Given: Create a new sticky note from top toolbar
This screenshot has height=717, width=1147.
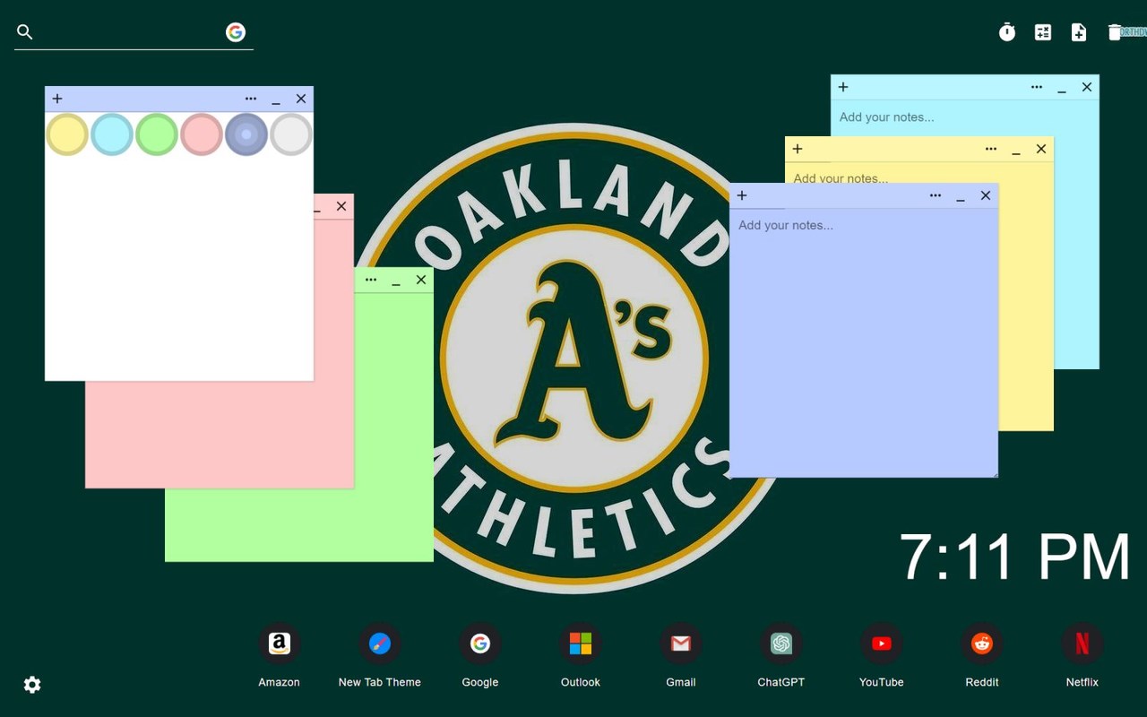Looking at the screenshot, I should point(1079,32).
